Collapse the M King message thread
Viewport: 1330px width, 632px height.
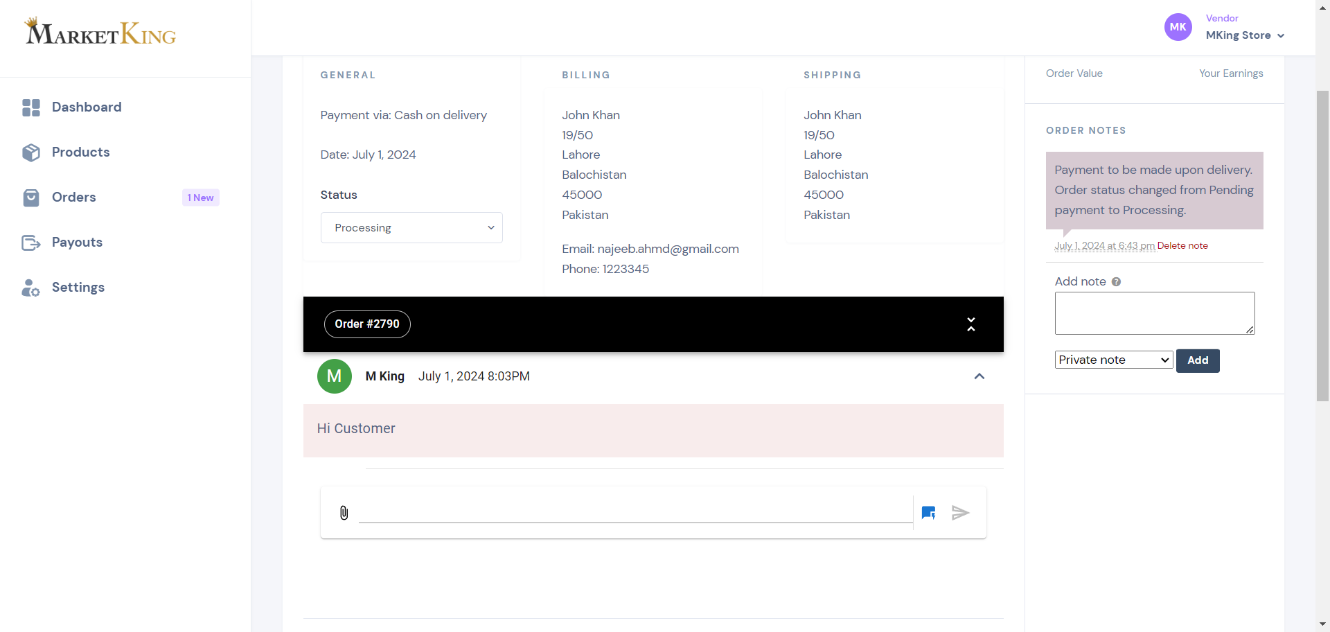point(979,376)
